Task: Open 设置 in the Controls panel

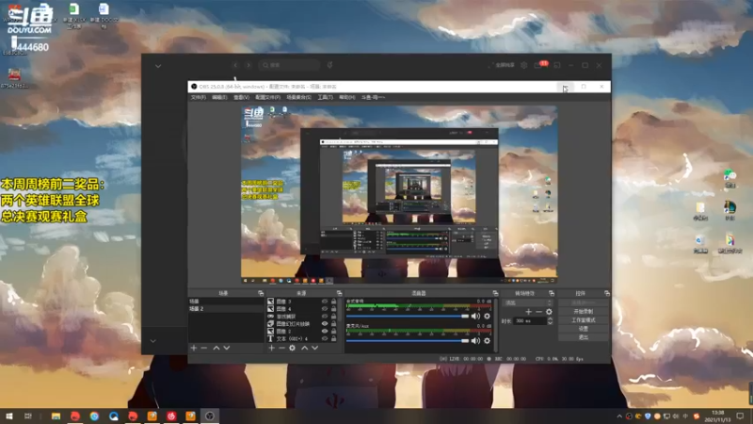Action: point(584,329)
